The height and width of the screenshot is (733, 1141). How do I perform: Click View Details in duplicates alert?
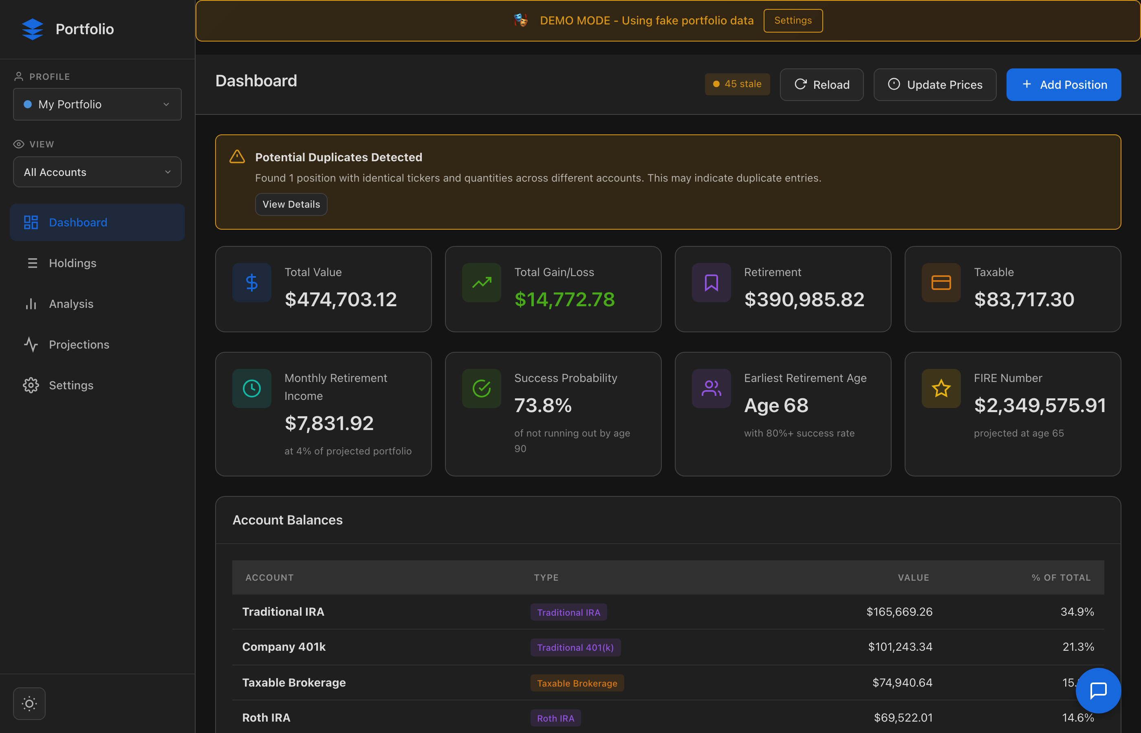click(291, 204)
